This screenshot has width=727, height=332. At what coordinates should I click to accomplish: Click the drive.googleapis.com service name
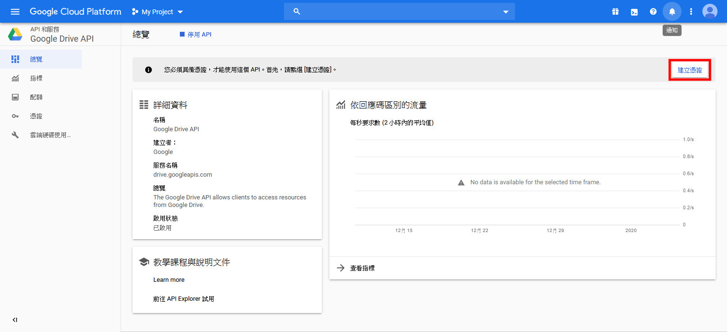pos(183,175)
